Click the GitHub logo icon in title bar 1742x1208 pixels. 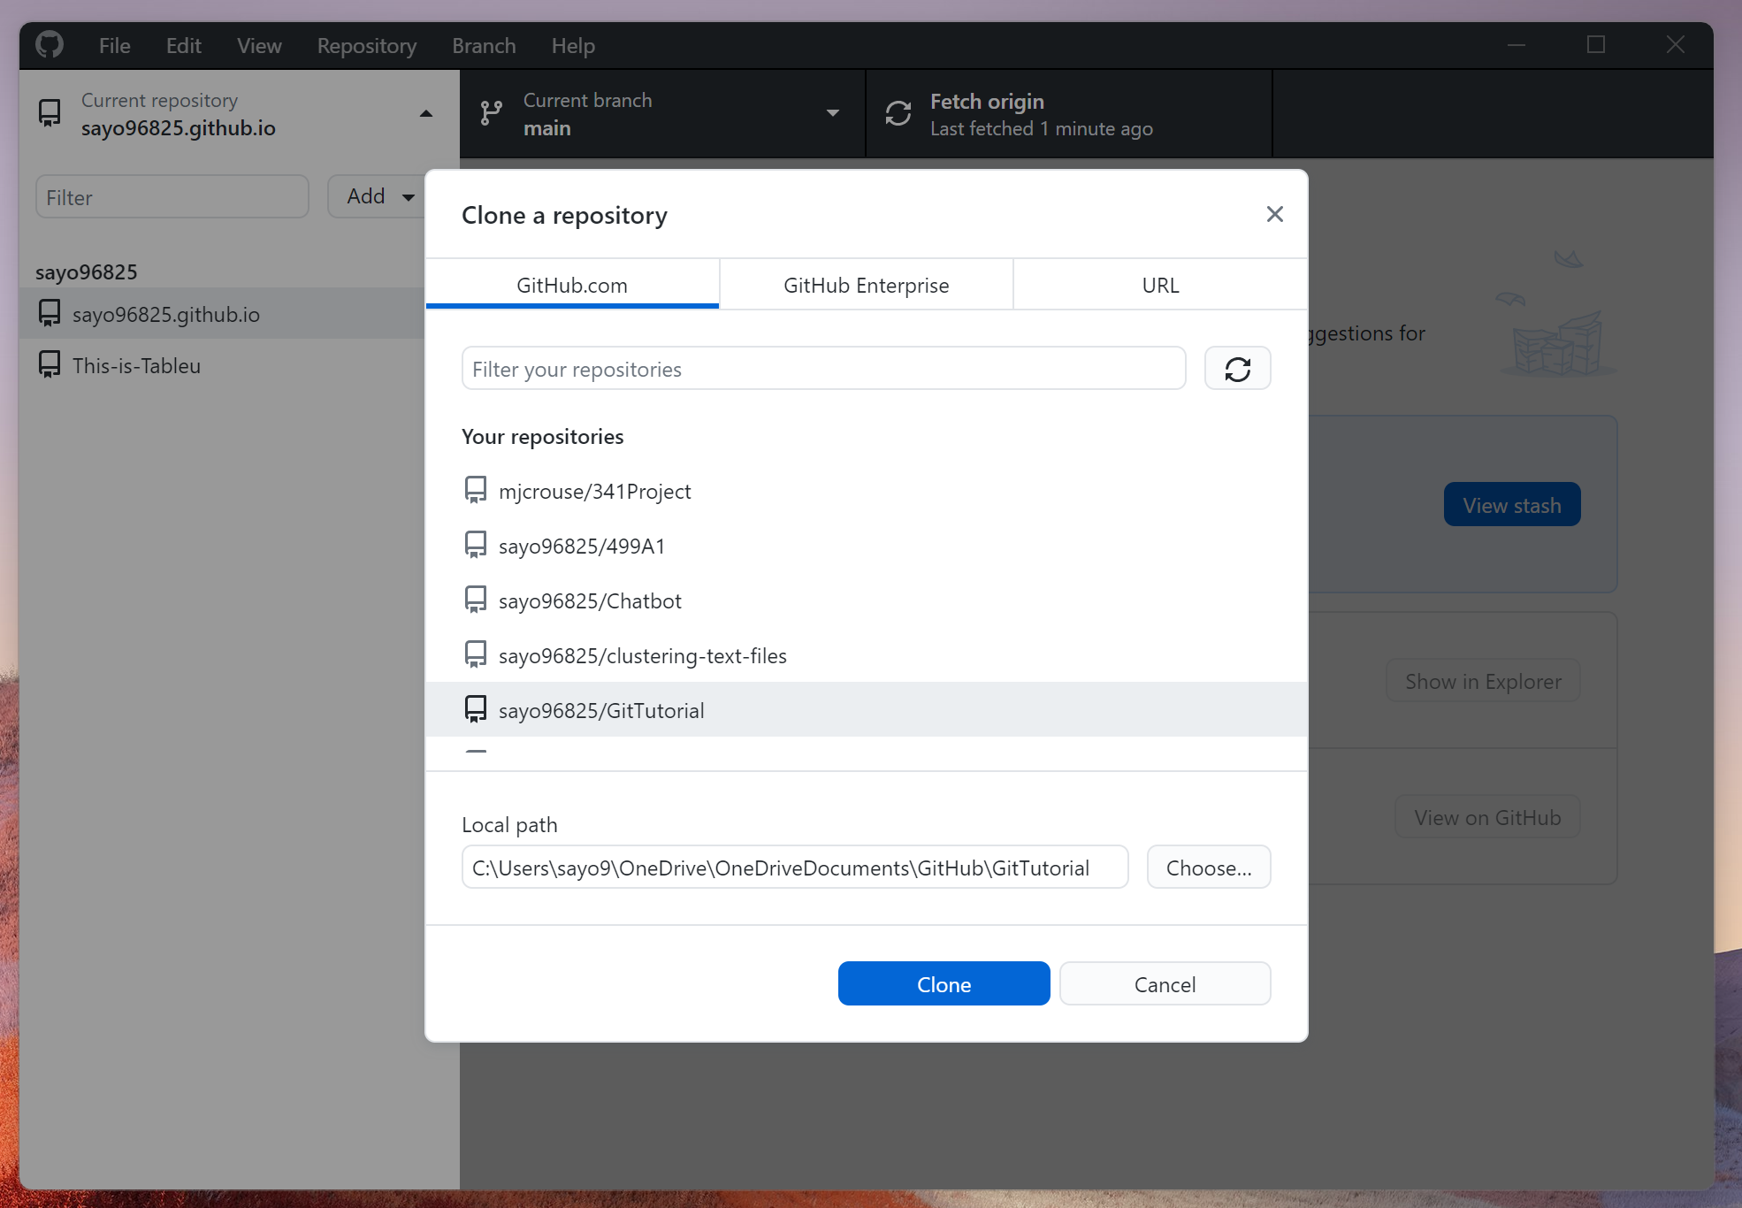point(50,44)
